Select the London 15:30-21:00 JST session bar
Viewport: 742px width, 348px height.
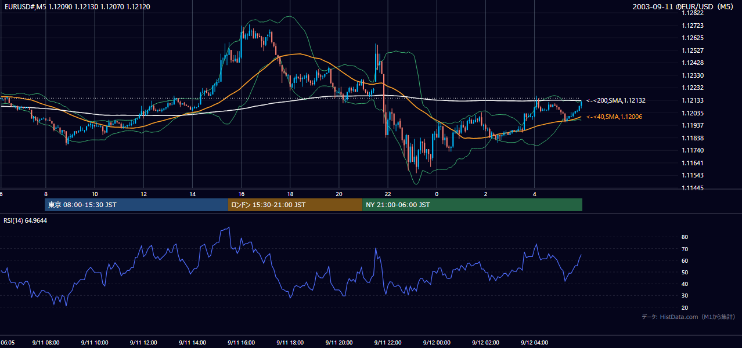295,205
